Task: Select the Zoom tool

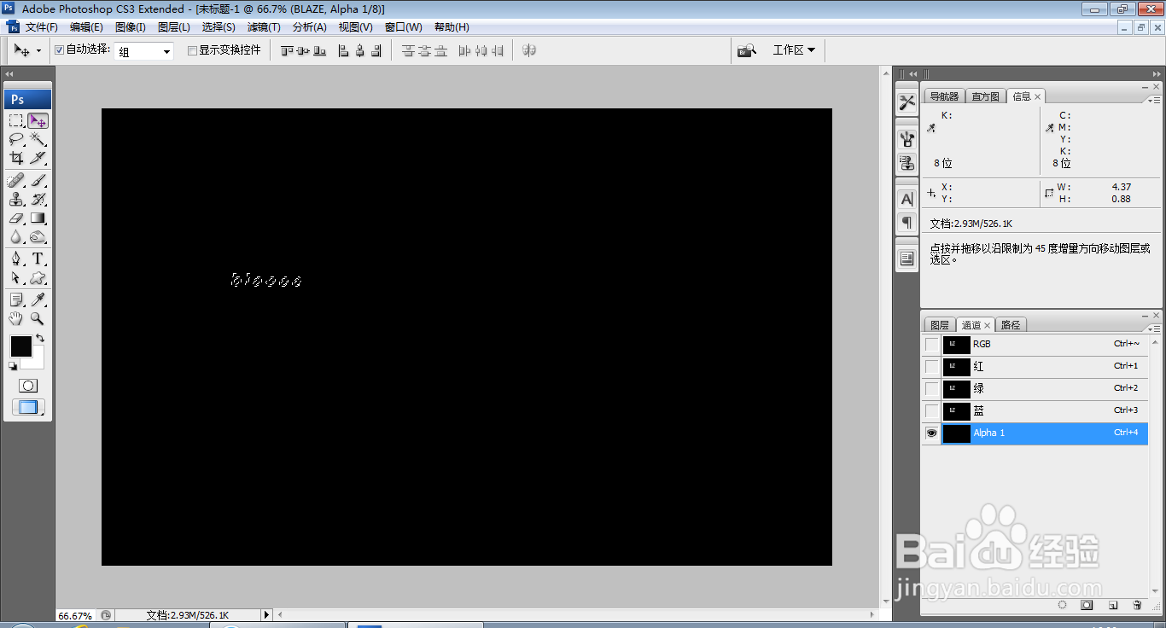Action: click(38, 318)
